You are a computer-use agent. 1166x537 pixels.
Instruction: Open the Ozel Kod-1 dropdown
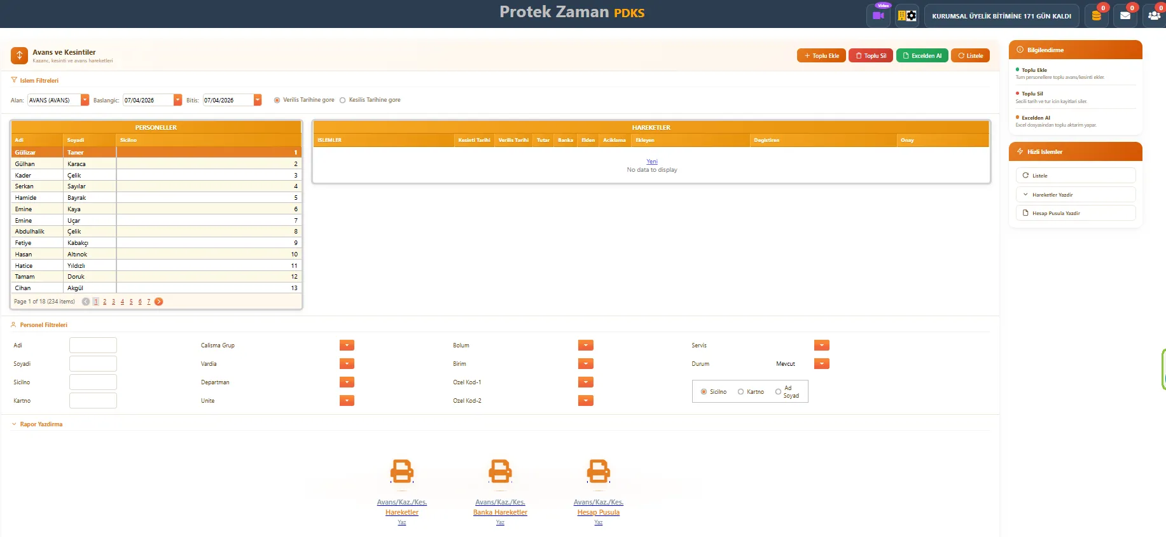click(586, 382)
